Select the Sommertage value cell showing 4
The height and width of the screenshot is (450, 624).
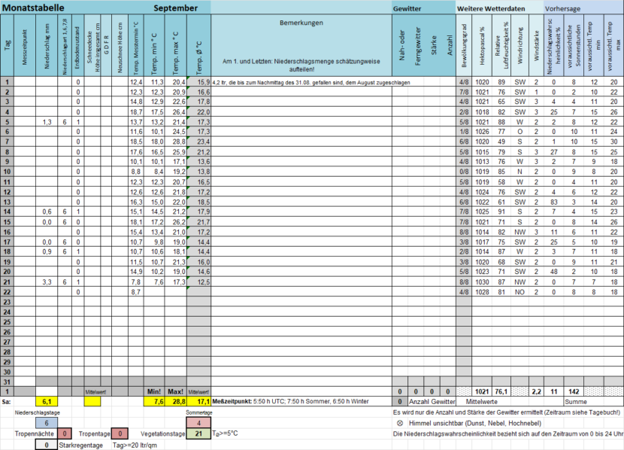pos(198,423)
